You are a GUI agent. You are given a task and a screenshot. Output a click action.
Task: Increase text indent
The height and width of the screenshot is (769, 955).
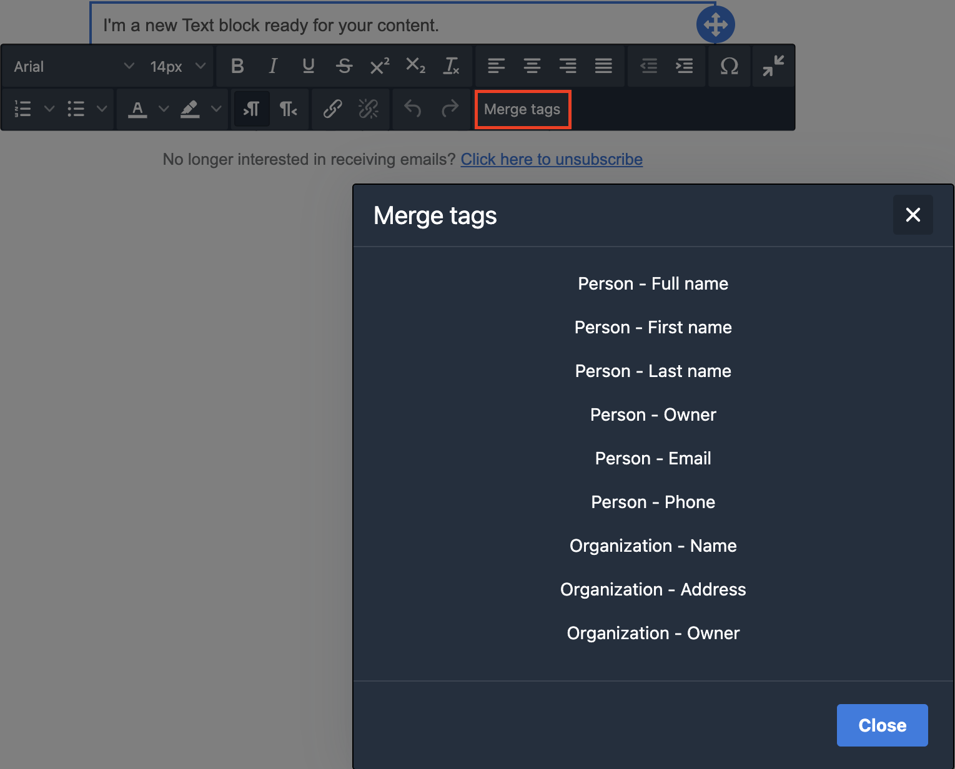point(685,66)
